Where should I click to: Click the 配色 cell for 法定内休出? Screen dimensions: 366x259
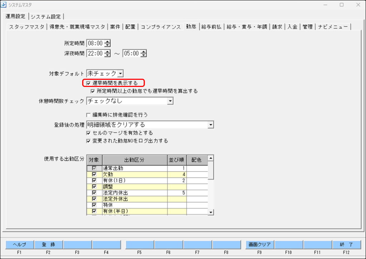point(197,193)
